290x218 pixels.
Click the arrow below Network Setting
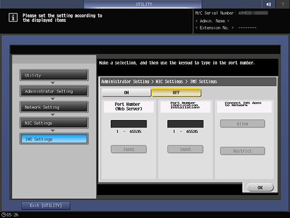coord(53,115)
